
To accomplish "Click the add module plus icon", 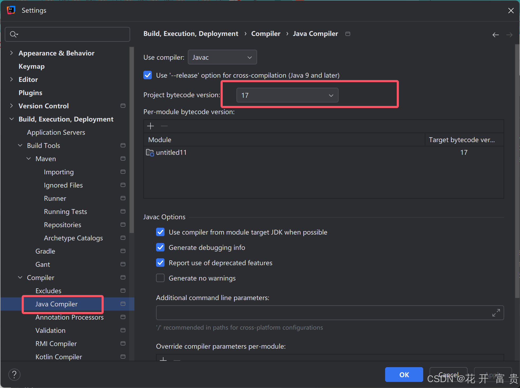I will (150, 126).
